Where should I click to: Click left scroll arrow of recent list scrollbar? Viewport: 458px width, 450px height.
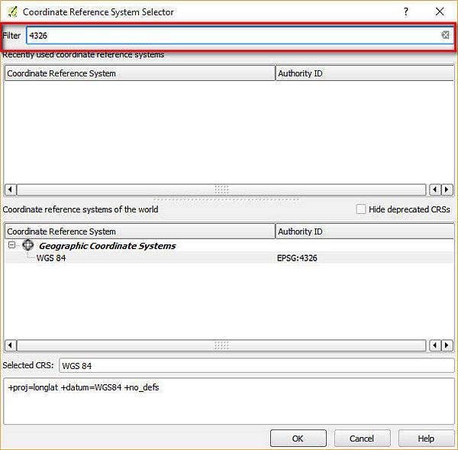[11, 189]
